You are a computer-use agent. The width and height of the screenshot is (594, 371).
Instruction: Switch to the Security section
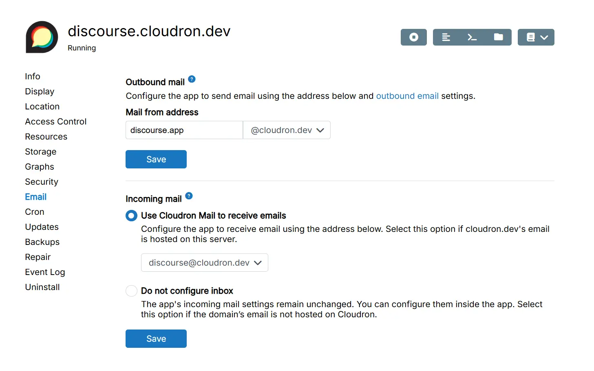[41, 182]
